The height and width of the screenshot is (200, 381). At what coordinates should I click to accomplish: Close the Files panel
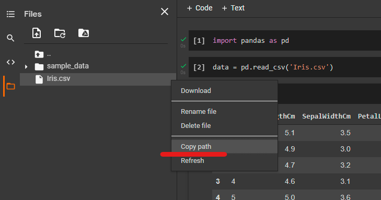165,11
